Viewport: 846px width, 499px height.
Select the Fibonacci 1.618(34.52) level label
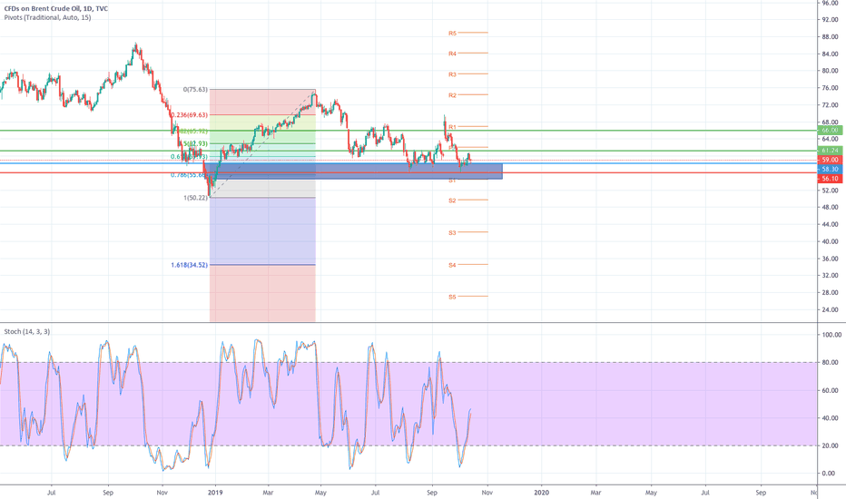pos(190,266)
